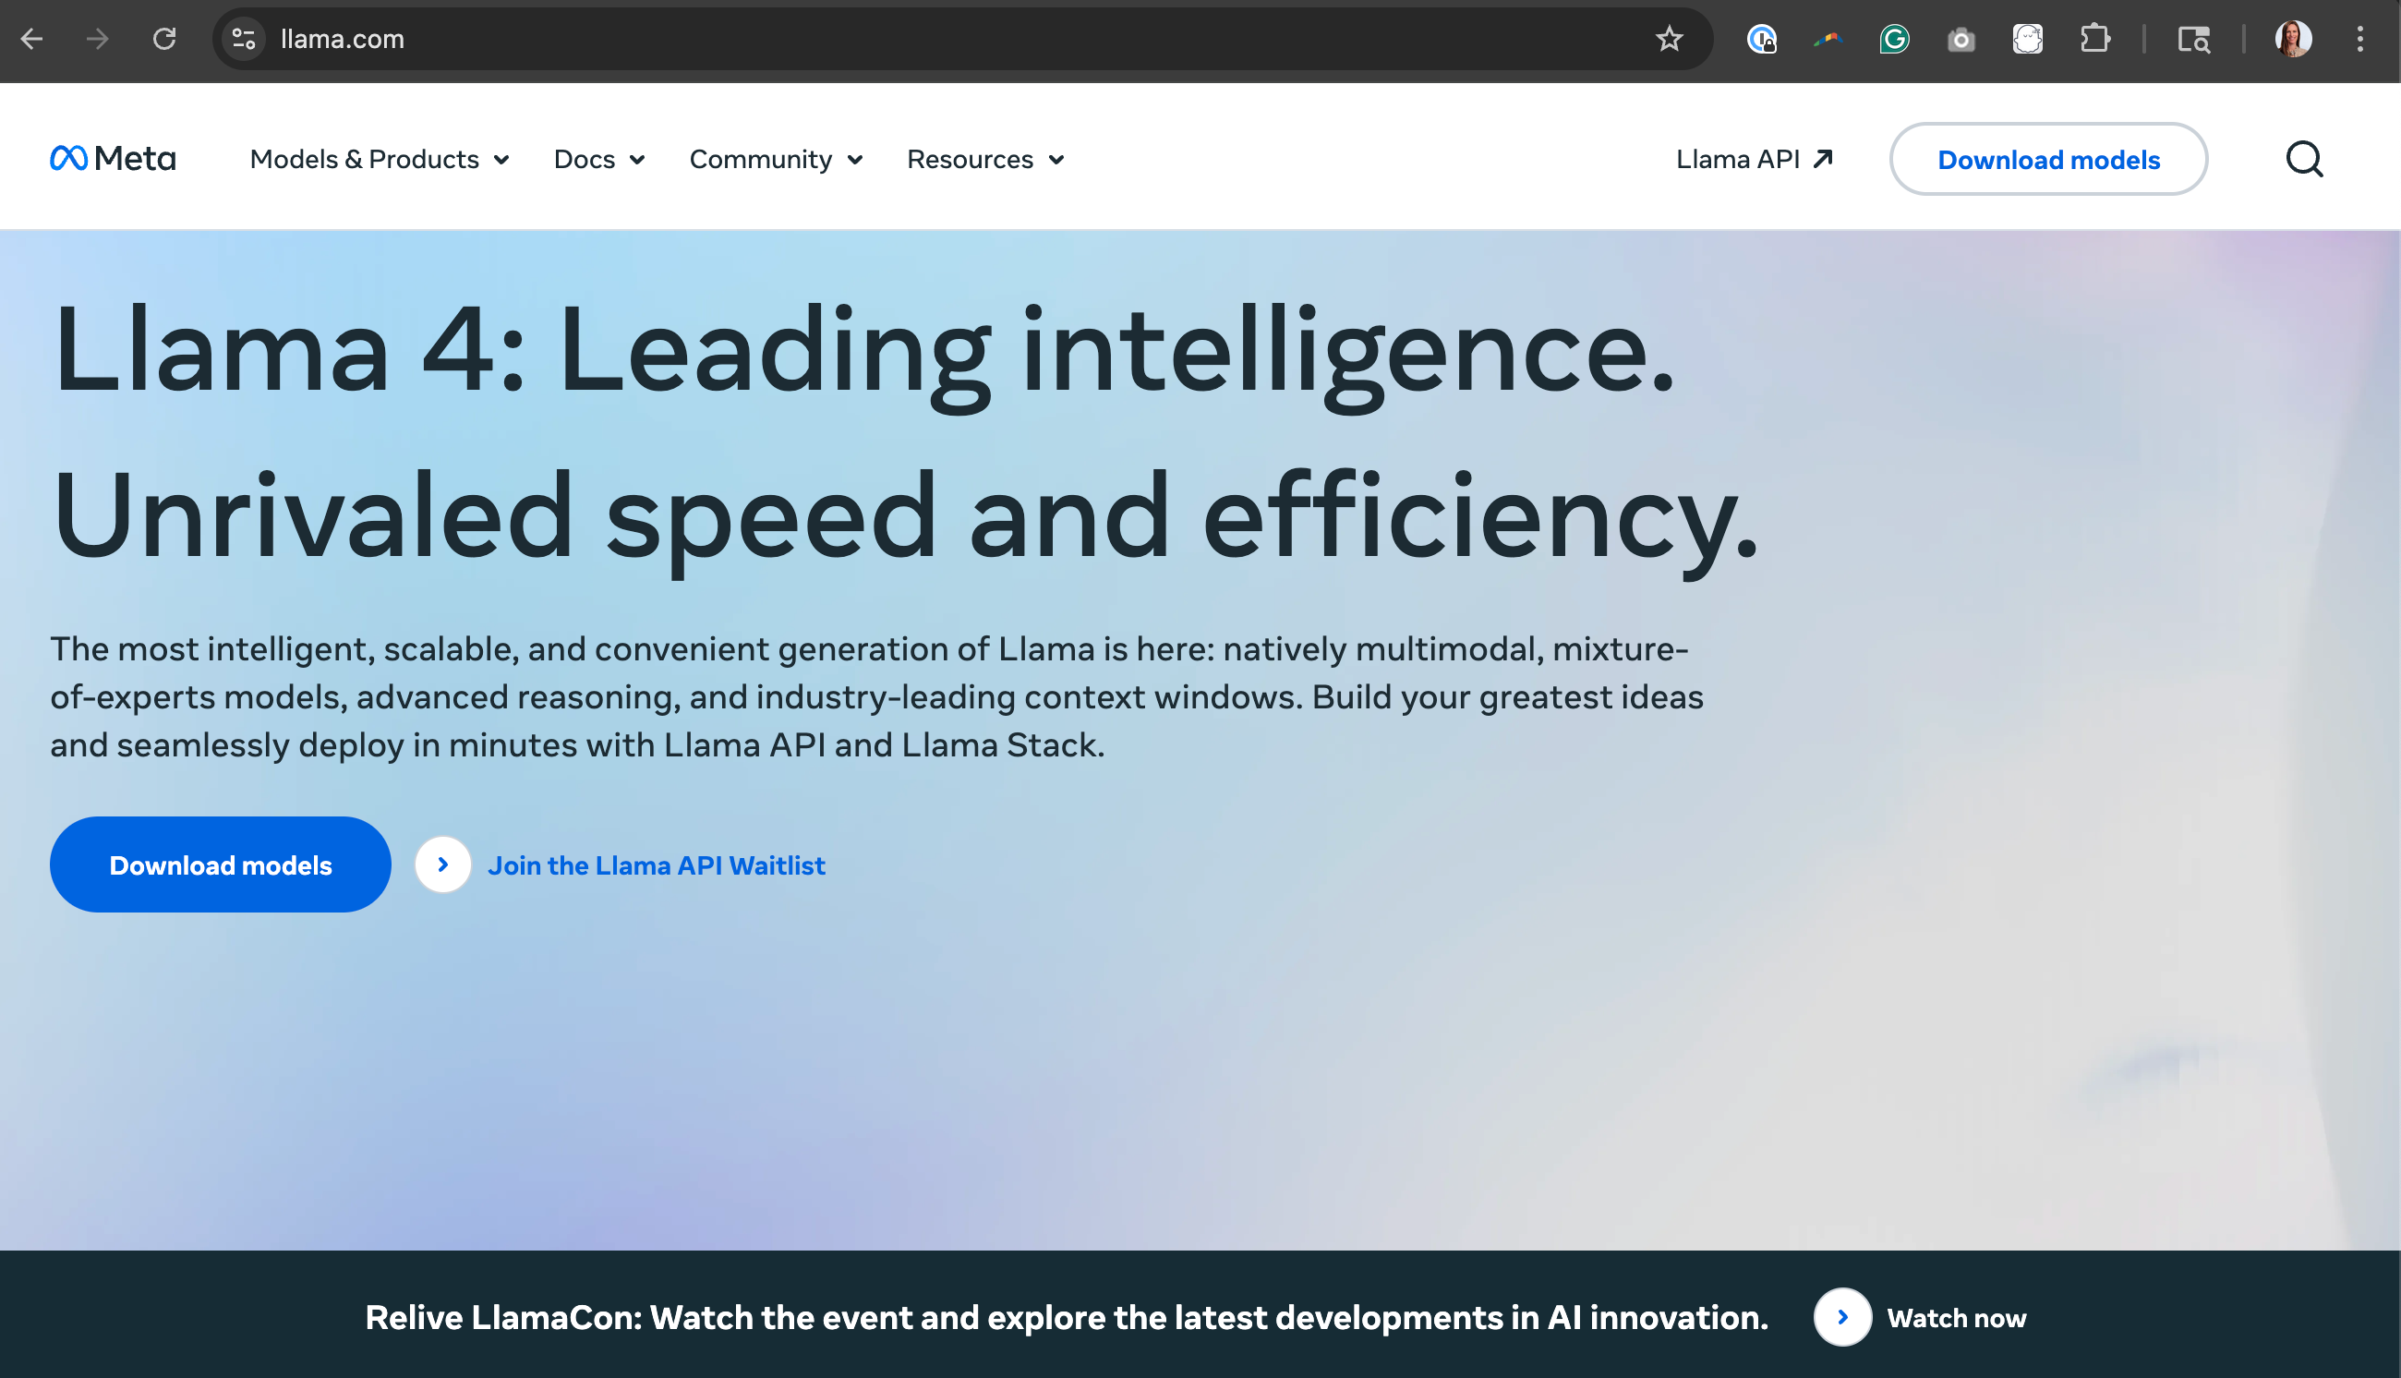Image resolution: width=2401 pixels, height=1378 pixels.
Task: Go back to previous page
Action: (32, 39)
